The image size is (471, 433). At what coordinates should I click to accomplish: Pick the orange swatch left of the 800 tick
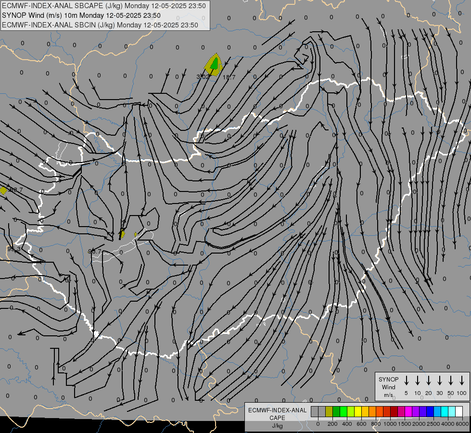click(x=372, y=412)
